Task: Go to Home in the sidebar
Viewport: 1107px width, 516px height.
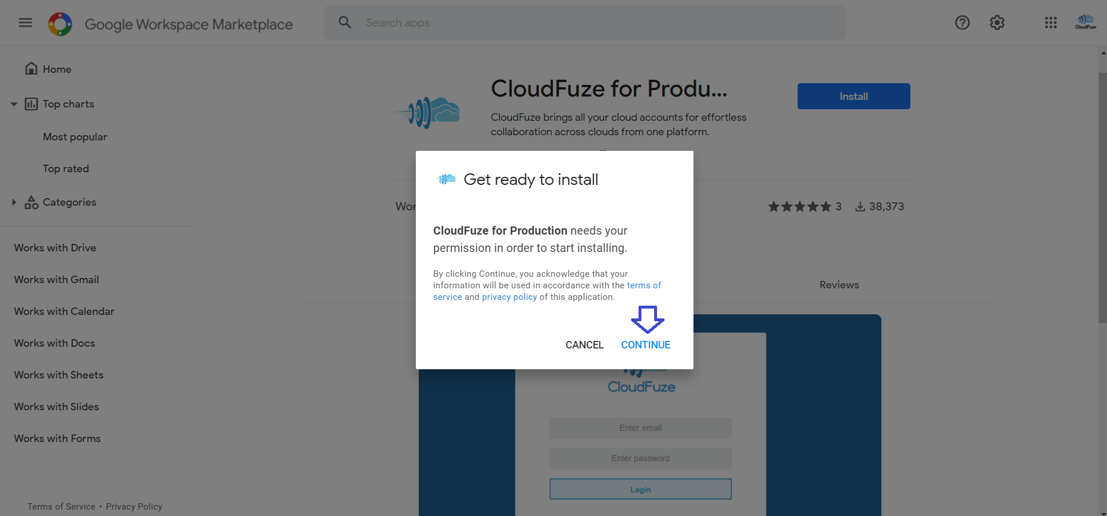Action: pos(57,69)
